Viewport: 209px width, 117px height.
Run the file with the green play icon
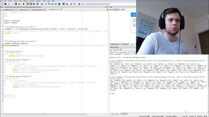24,4
